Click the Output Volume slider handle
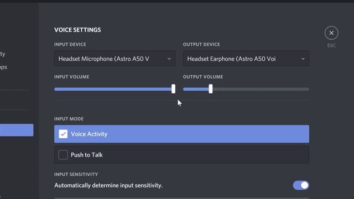Viewport: 354px width, 199px height. click(210, 89)
